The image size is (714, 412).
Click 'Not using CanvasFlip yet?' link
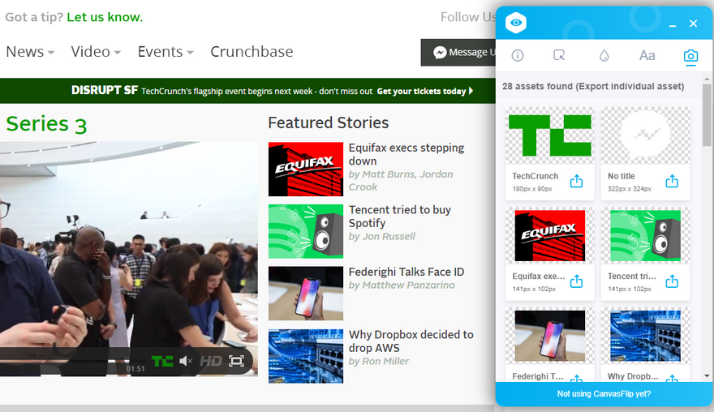coord(604,394)
